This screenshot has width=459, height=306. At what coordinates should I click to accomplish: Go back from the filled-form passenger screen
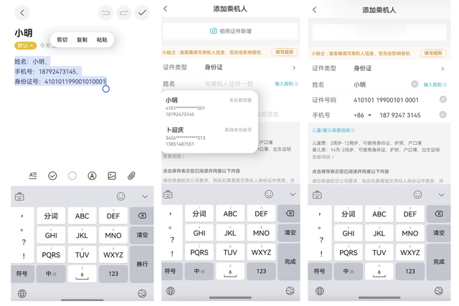tap(315, 10)
